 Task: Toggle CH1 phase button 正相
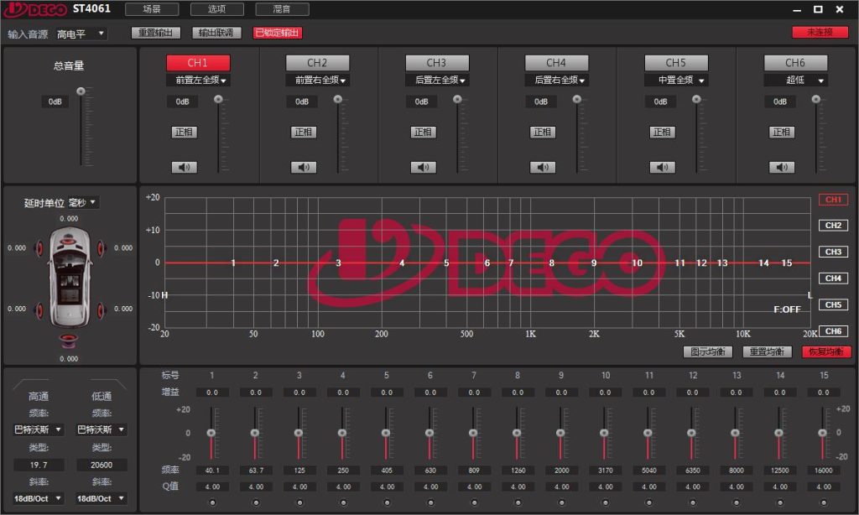(184, 132)
